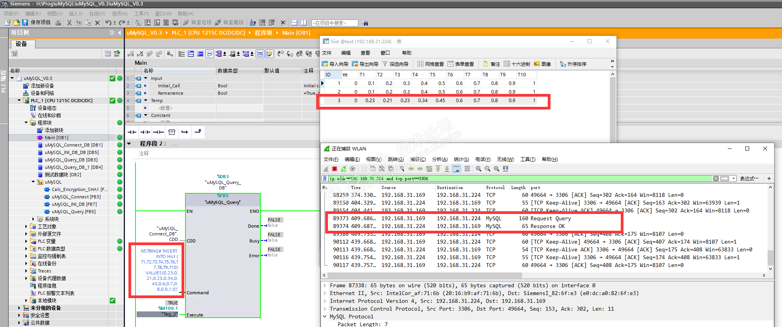Click the Go offline (转至离线) button
Viewport: 782px width, 327px height.
(x=229, y=23)
